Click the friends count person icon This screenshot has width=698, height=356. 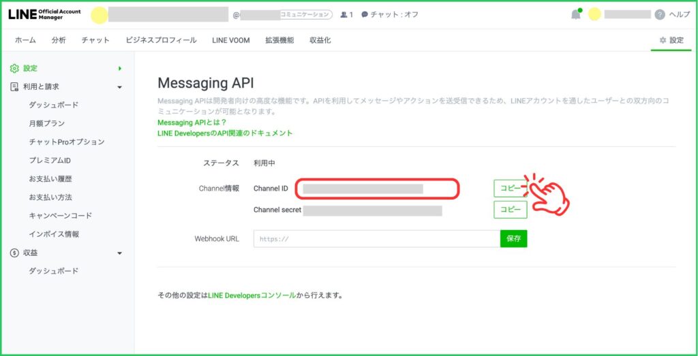pos(344,15)
